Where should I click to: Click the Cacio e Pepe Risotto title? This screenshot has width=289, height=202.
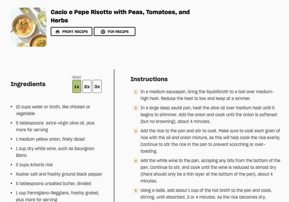click(120, 16)
